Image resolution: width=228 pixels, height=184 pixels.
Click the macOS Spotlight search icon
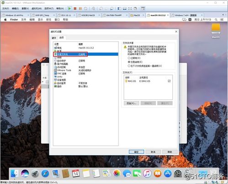pos(216,20)
